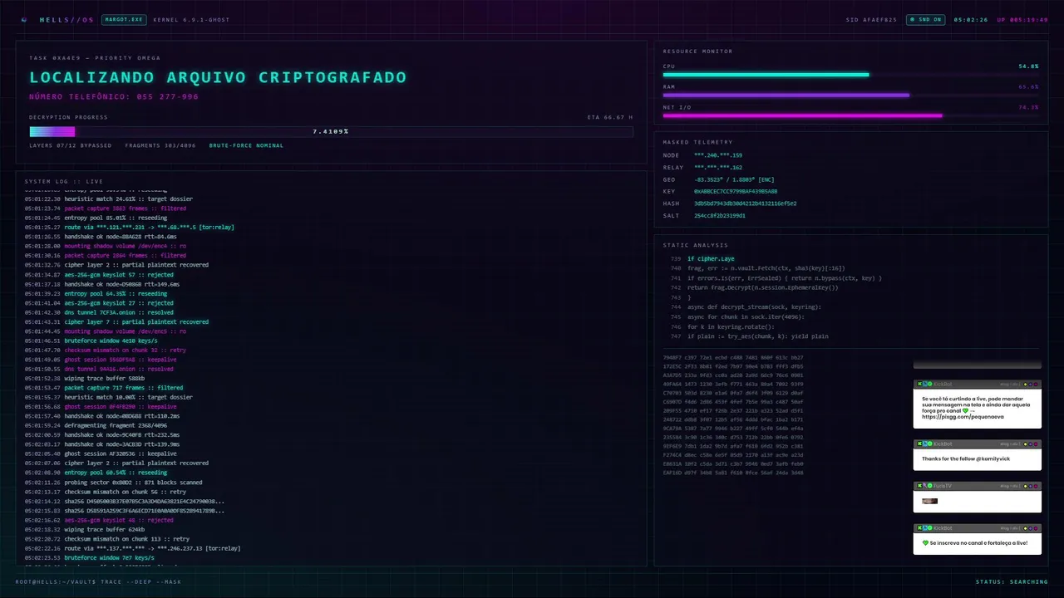
Task: Click the HELLS//OS logo icon
Action: pyautogui.click(x=24, y=19)
